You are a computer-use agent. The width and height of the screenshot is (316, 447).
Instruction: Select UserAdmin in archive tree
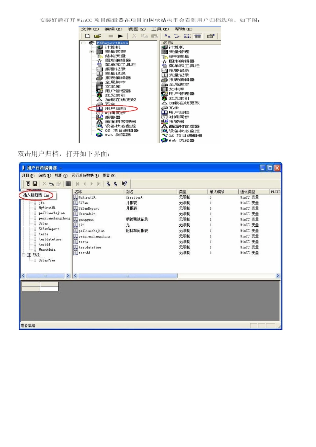click(x=47, y=250)
